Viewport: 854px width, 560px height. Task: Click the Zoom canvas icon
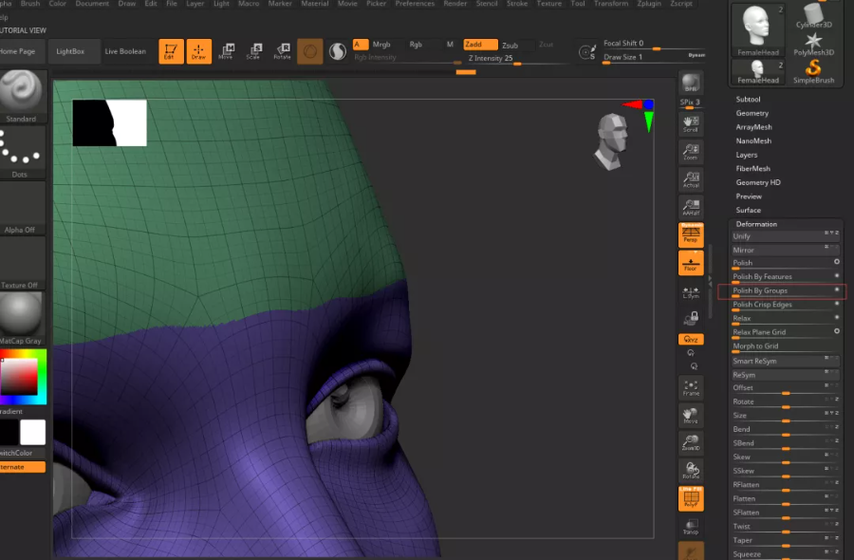coord(691,152)
